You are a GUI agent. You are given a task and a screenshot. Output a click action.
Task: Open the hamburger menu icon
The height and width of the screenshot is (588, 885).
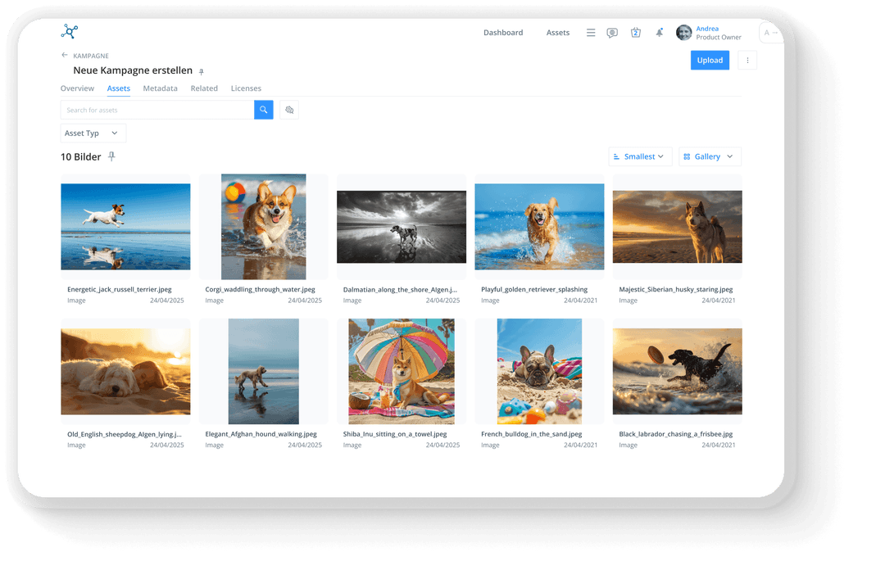tap(591, 33)
